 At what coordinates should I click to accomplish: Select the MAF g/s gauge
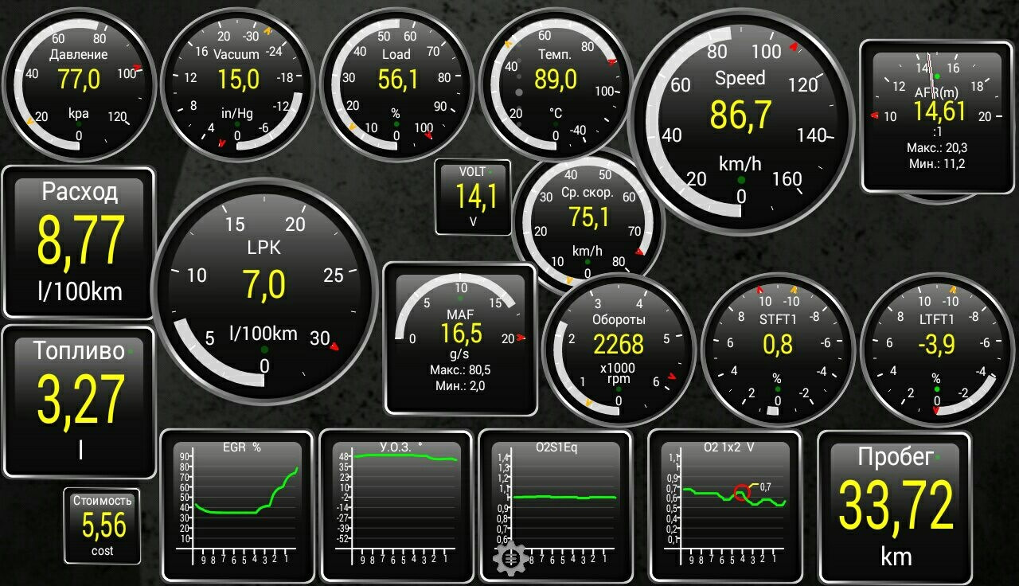click(461, 339)
